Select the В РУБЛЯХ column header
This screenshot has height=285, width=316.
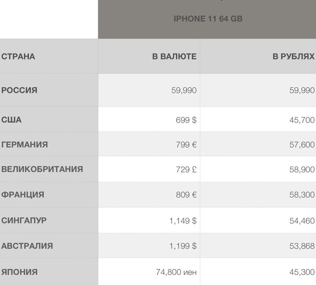coord(294,57)
